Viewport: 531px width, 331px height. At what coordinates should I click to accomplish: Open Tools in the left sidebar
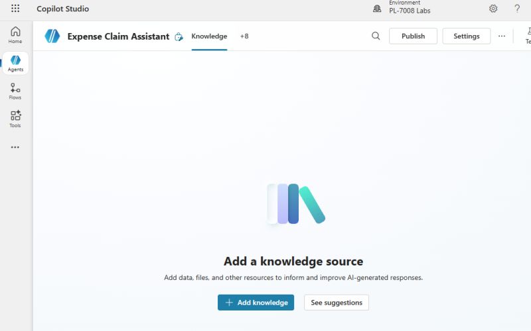15,119
